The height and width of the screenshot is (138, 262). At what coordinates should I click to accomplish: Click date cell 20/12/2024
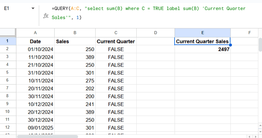[x=35, y=112]
